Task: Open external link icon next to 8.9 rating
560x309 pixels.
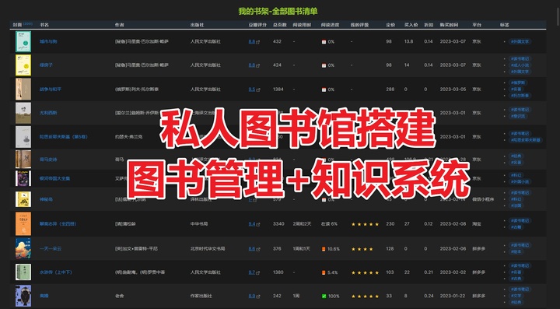Action: pyautogui.click(x=258, y=296)
